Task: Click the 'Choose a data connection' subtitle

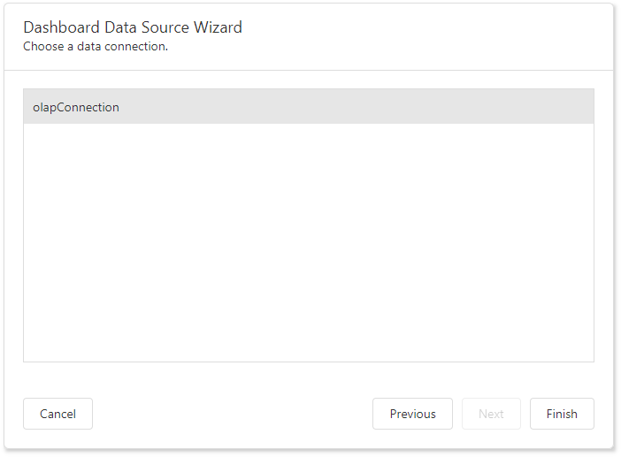Action: pyautogui.click(x=96, y=46)
